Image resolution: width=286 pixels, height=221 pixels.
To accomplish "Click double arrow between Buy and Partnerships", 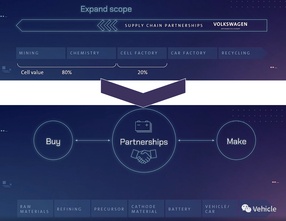I will point(93,141).
